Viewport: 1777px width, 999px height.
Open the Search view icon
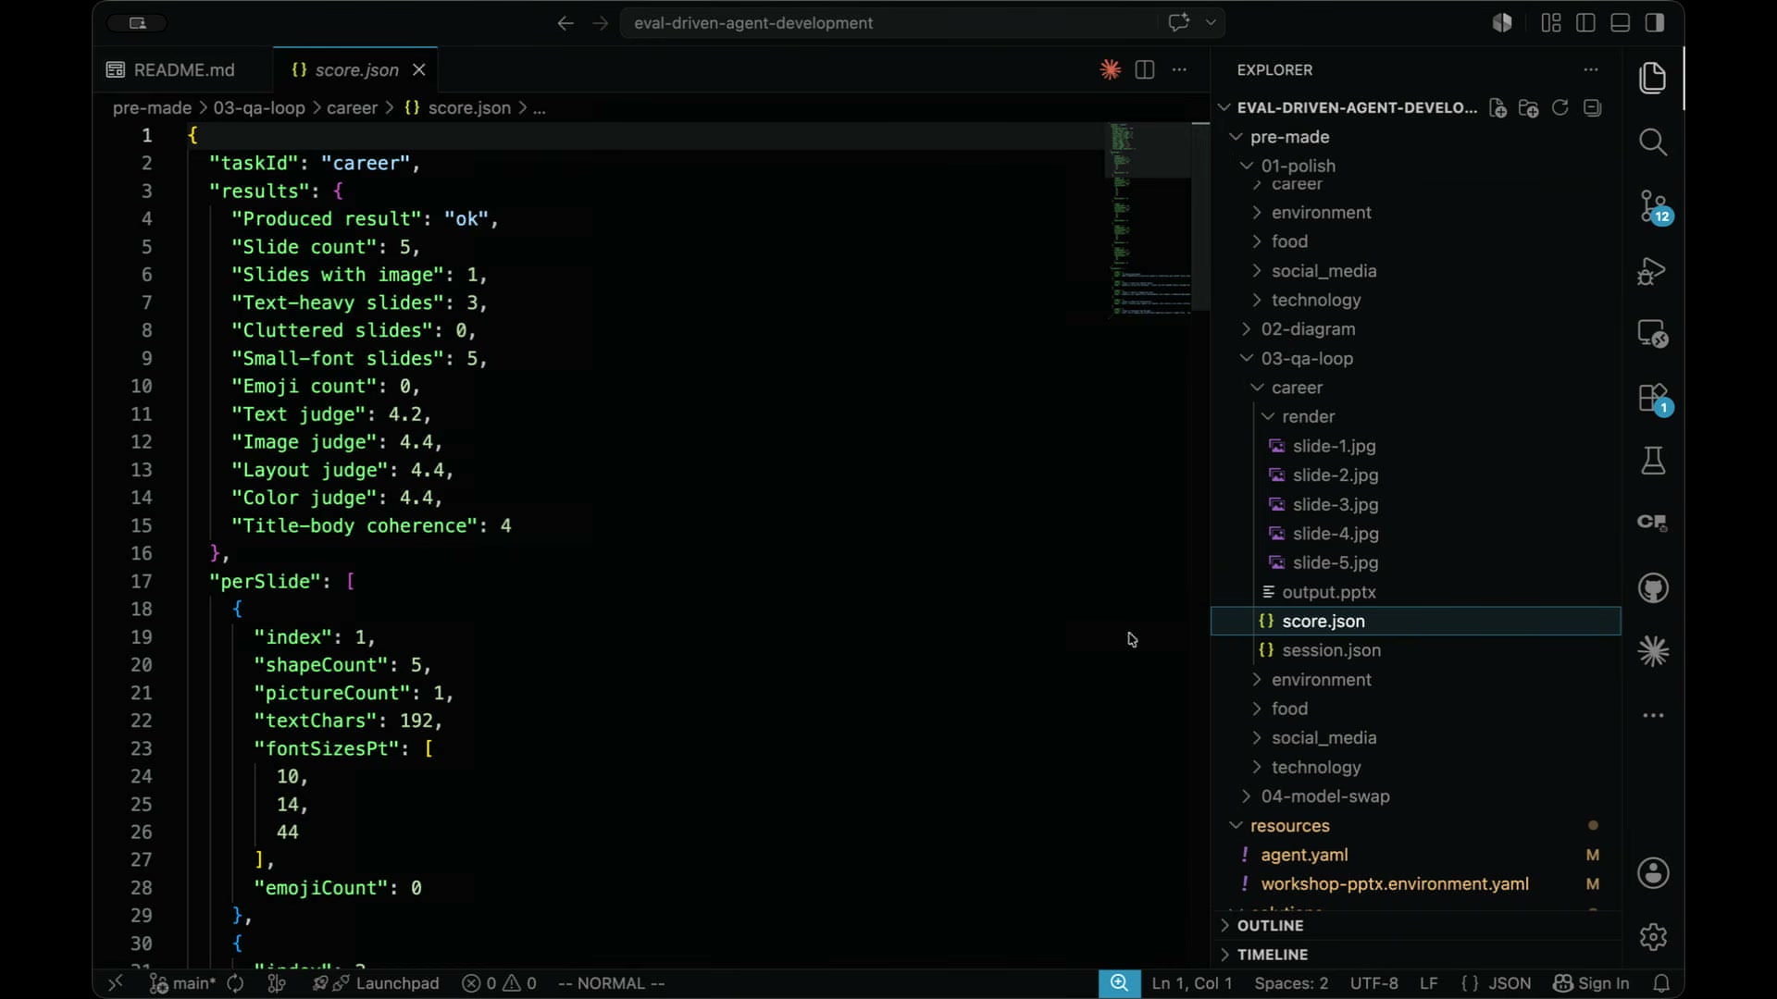tap(1653, 142)
